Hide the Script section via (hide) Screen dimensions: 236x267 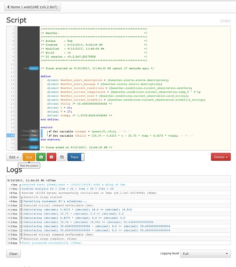pyautogui.click(x=225, y=21)
